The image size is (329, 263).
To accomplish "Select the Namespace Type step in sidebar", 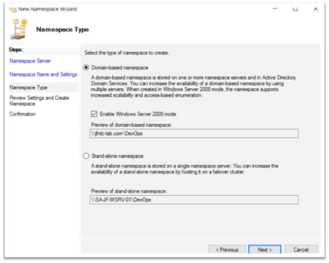I will click(28, 87).
